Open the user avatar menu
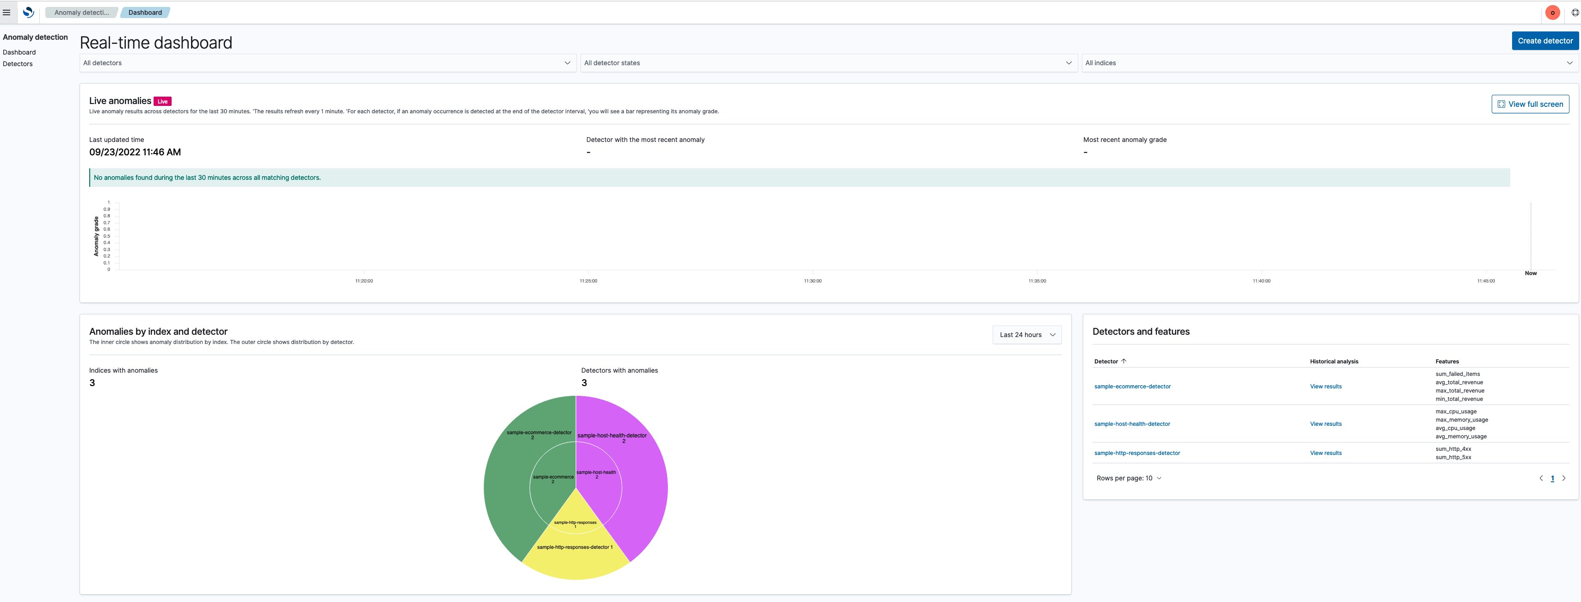The image size is (1581, 602). click(1552, 12)
